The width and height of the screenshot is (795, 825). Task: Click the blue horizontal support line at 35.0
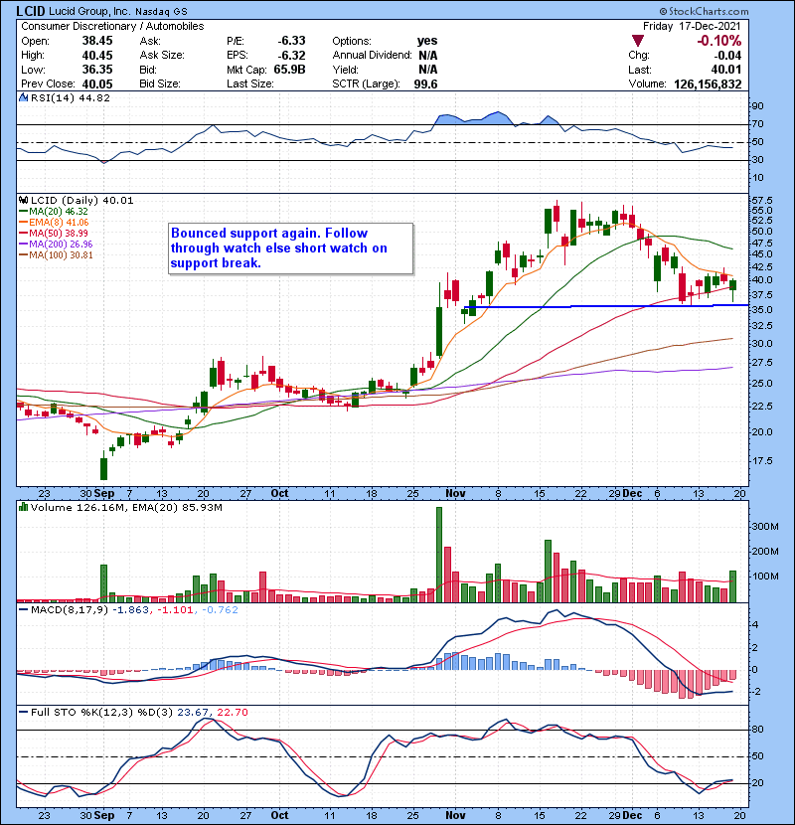pyautogui.click(x=605, y=306)
